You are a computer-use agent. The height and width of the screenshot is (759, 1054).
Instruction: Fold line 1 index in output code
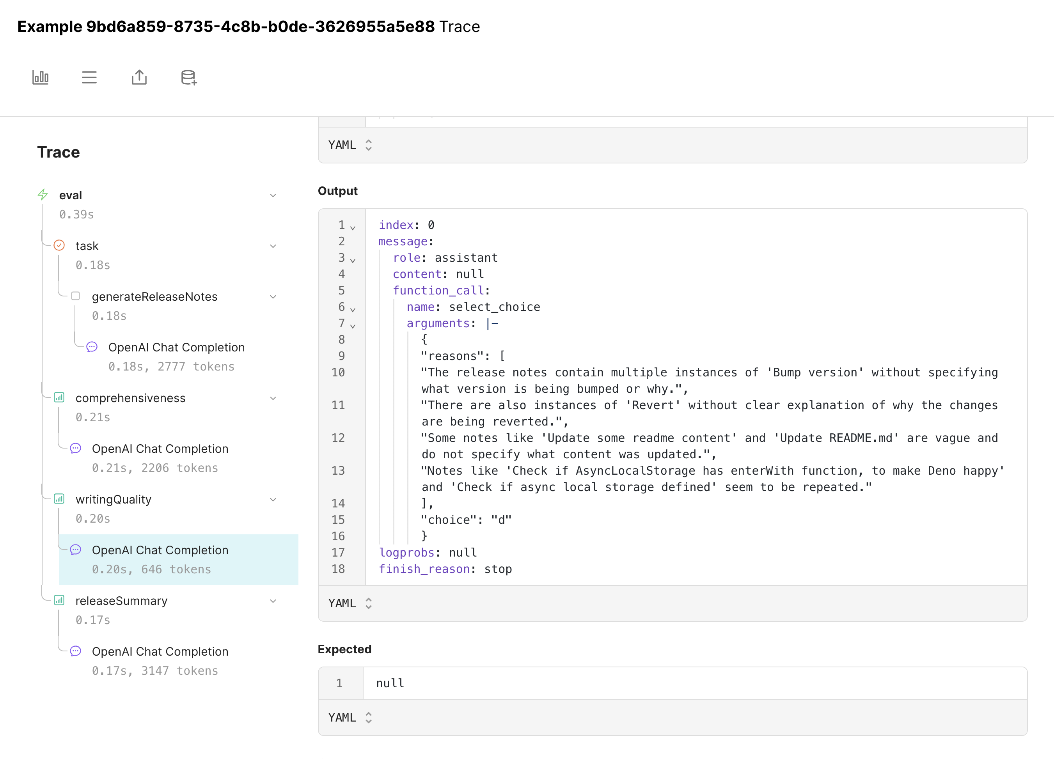click(x=353, y=228)
